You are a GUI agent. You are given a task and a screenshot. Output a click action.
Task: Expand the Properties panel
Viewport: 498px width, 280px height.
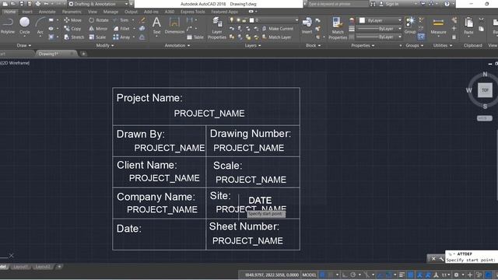363,45
